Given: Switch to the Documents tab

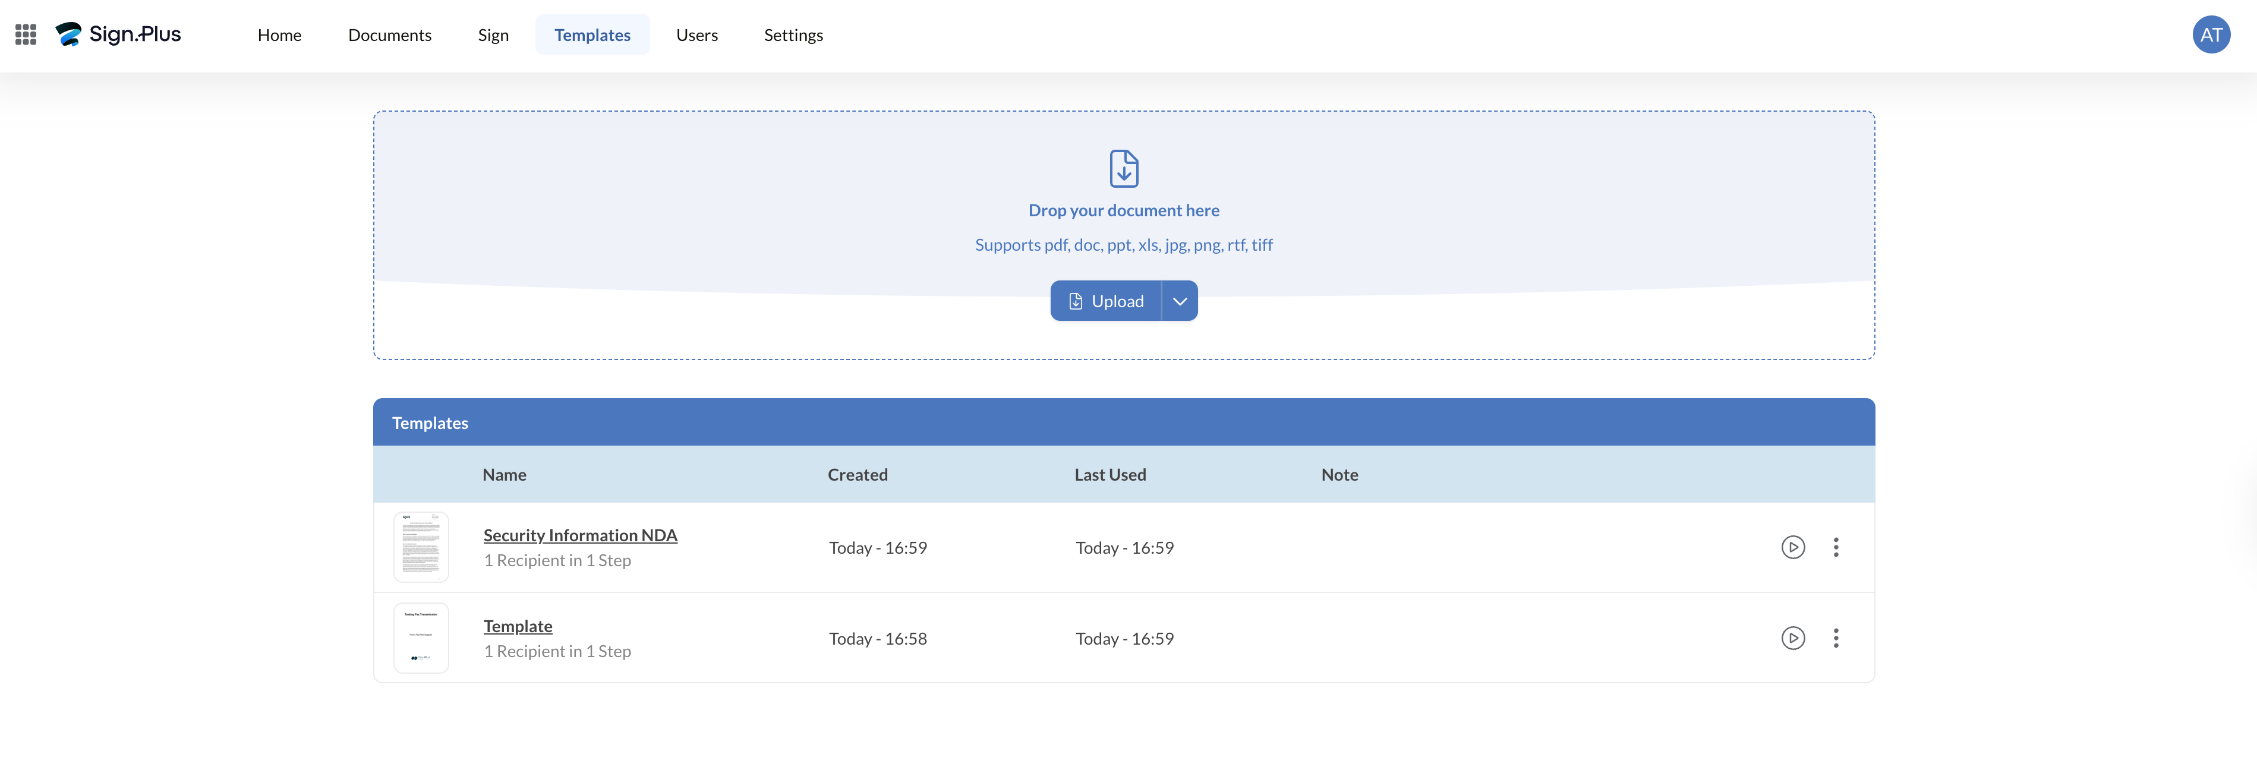Looking at the screenshot, I should pyautogui.click(x=389, y=35).
